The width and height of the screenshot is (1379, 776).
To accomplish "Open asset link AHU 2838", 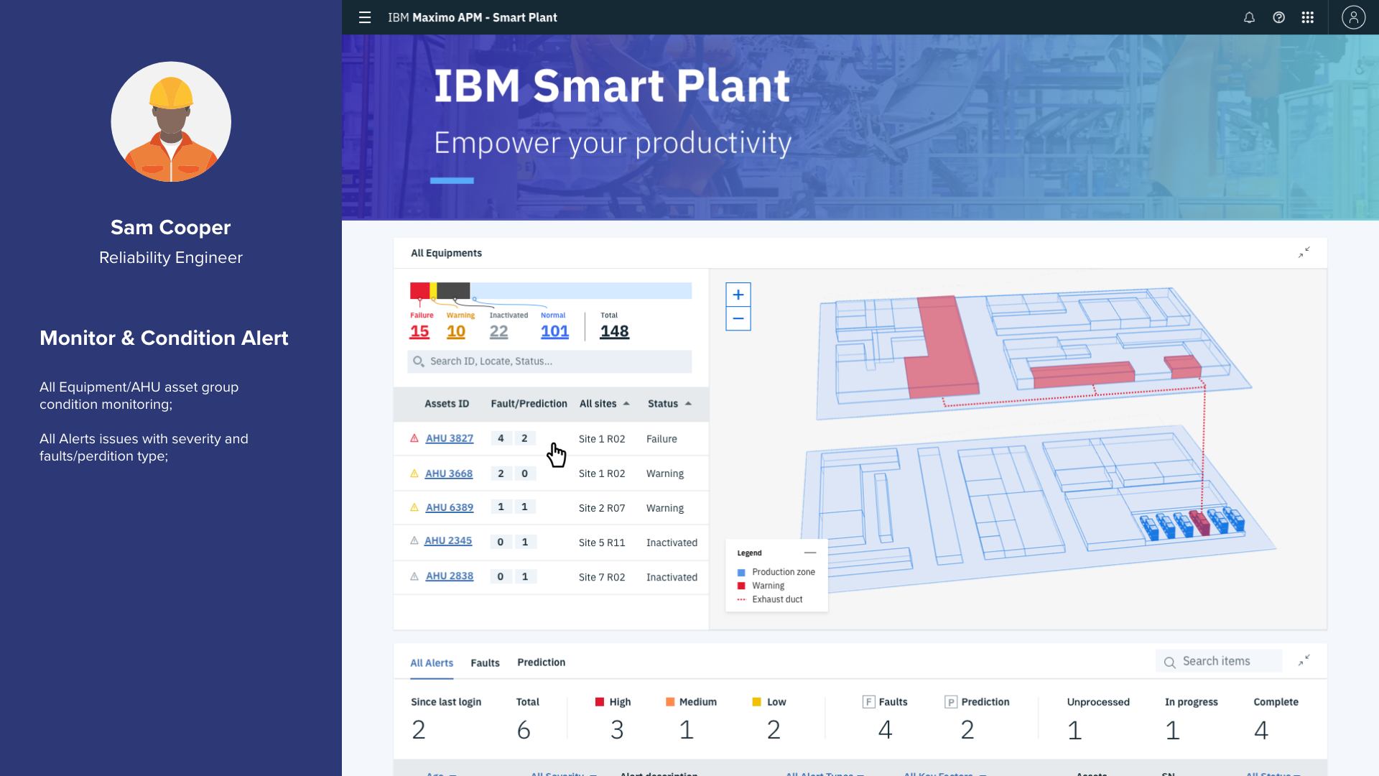I will click(x=450, y=576).
